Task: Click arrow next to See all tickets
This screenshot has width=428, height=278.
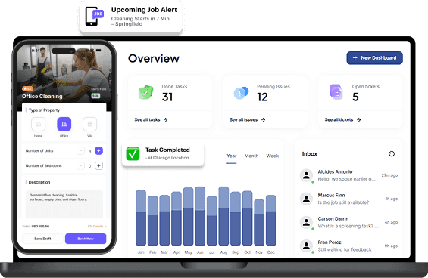Action: [358, 120]
